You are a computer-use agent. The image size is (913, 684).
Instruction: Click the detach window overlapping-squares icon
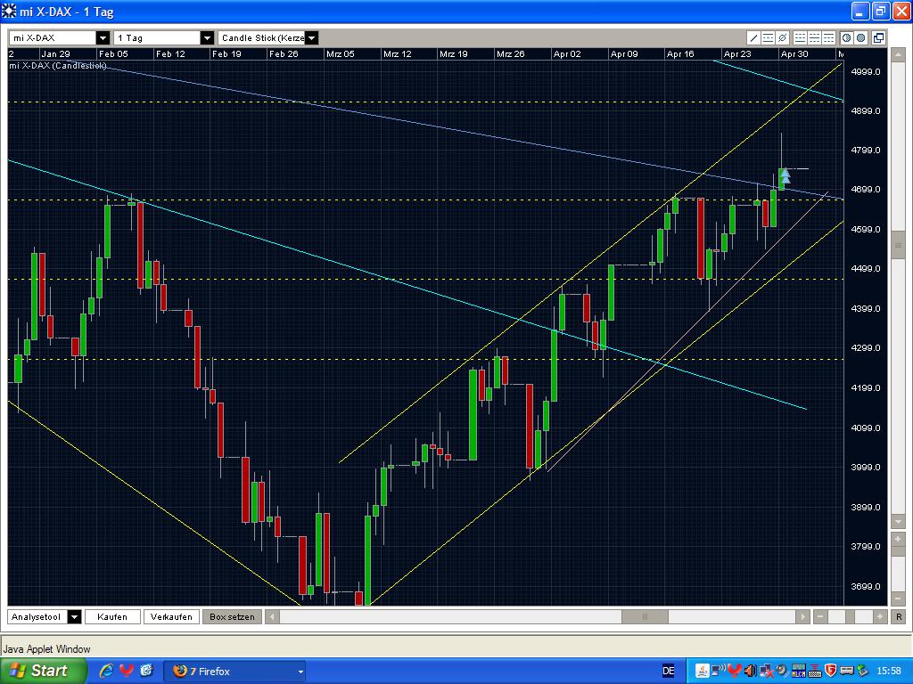pyautogui.click(x=878, y=38)
